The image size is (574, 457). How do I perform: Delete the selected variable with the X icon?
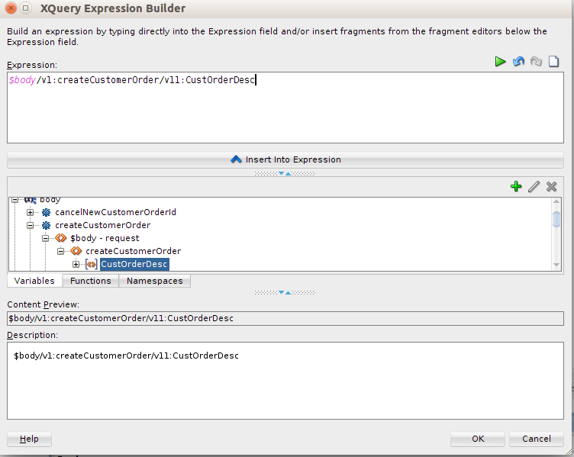tap(551, 186)
